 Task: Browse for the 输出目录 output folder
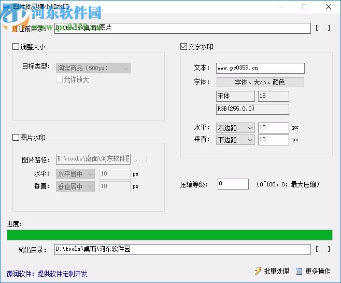(x=323, y=249)
